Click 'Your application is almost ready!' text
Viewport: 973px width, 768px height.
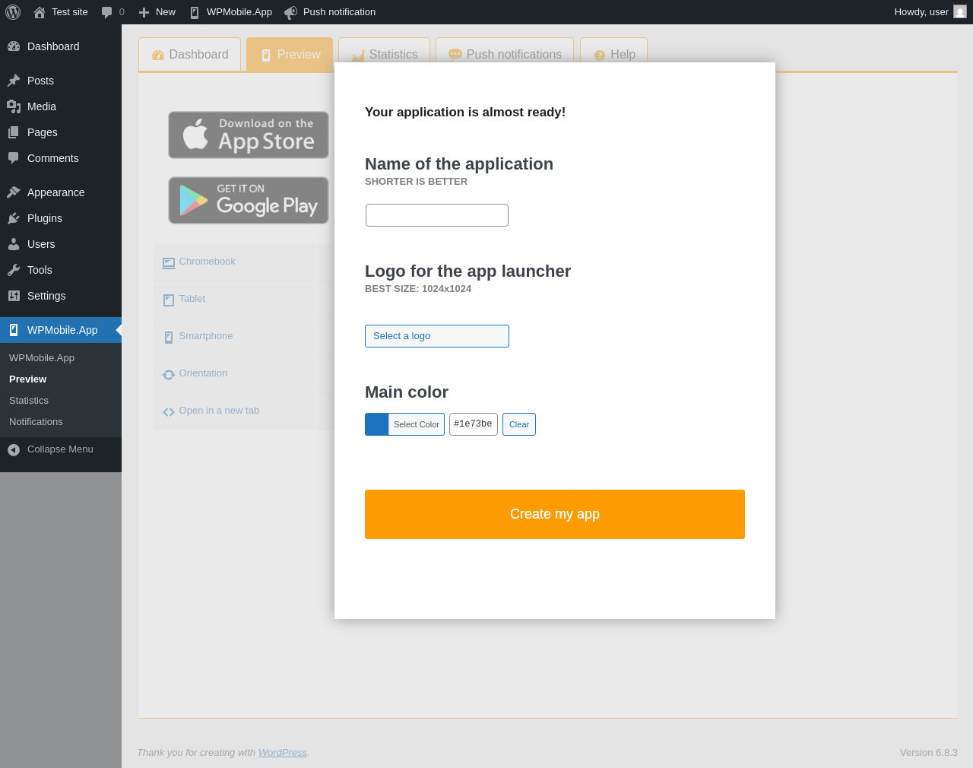point(465,113)
